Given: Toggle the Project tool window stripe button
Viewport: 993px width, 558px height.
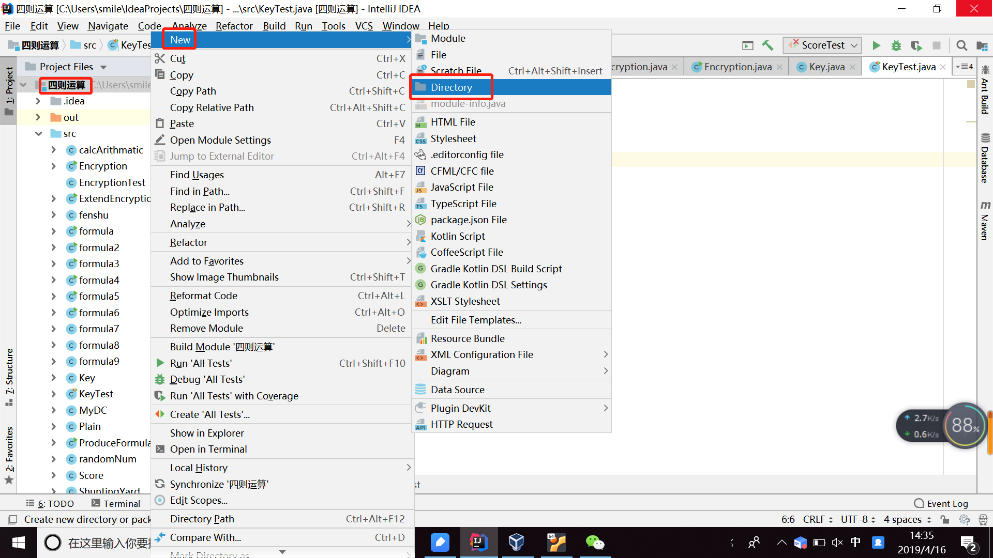Looking at the screenshot, I should coord(9,91).
